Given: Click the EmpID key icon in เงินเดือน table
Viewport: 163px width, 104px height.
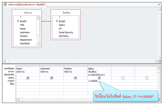Looking at the screenshot, I should (57, 21).
